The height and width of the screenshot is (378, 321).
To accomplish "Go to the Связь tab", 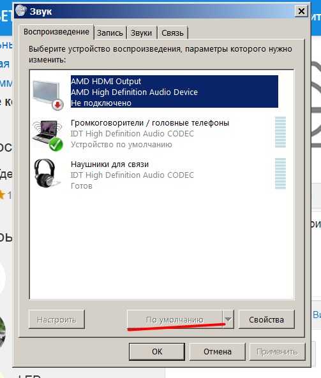I will click(x=172, y=33).
